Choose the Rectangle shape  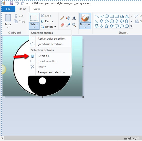(x=111, y=16)
